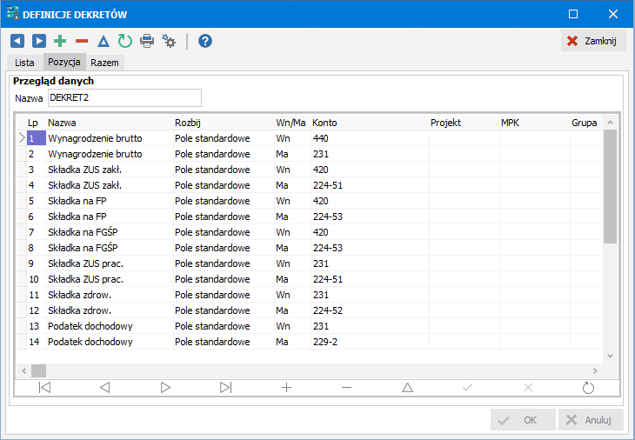Click the Nazwa field containing DEKRET2
Screen dimensions: 635x440
coord(124,98)
